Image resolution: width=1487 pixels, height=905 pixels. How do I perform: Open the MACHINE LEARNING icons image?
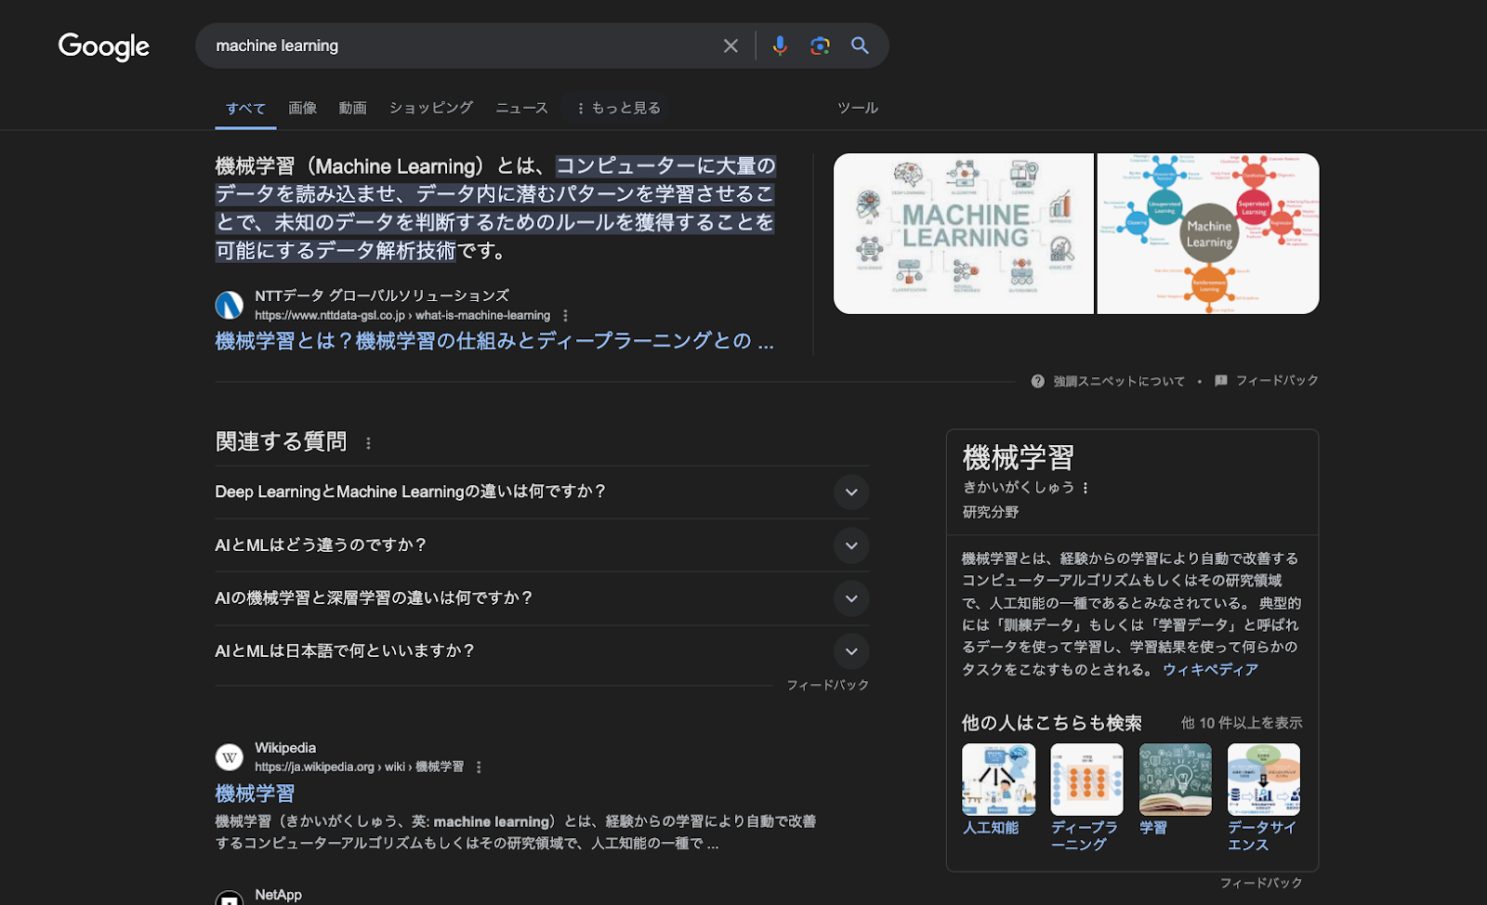tap(964, 233)
